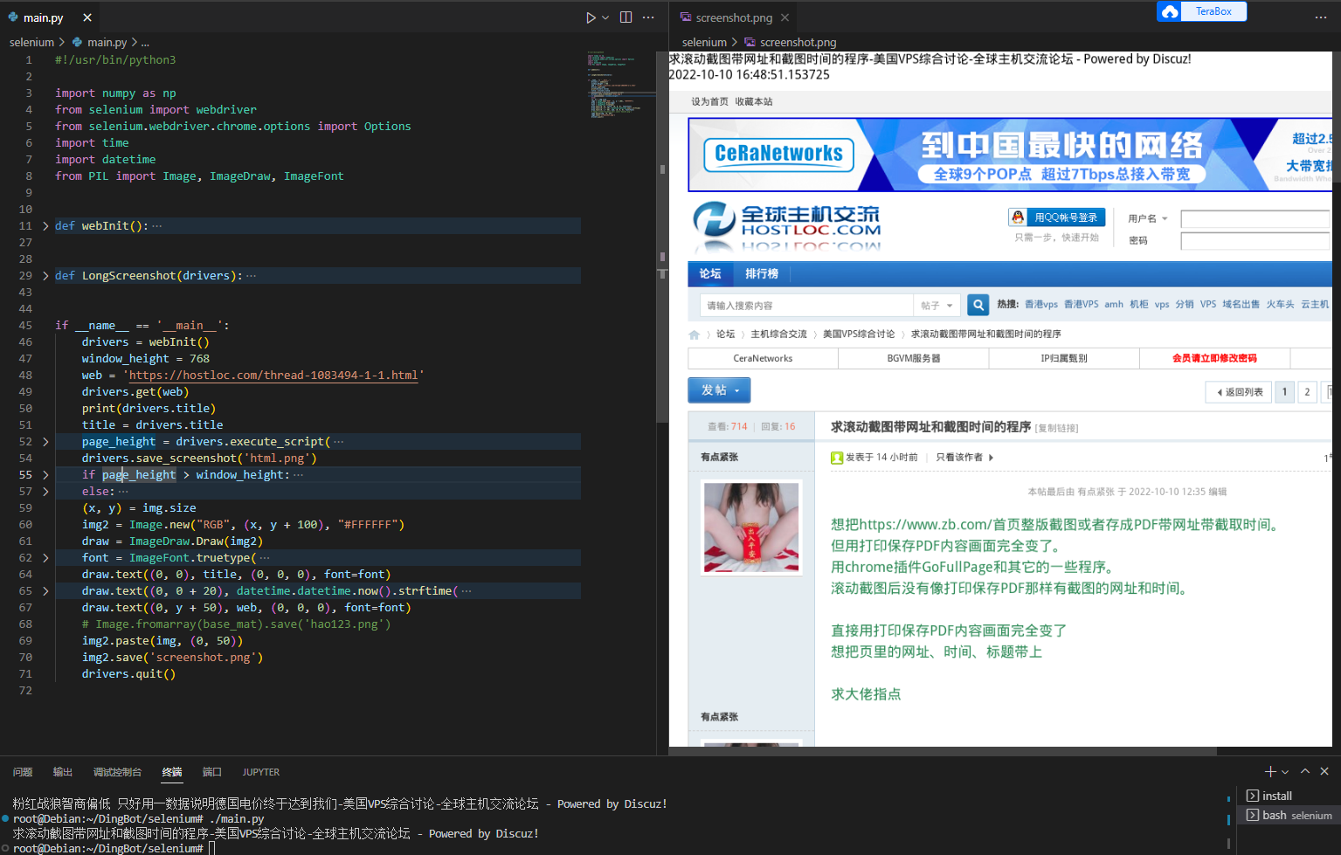Click the split editor right icon
Viewport: 1341px width, 855px height.
[626, 17]
